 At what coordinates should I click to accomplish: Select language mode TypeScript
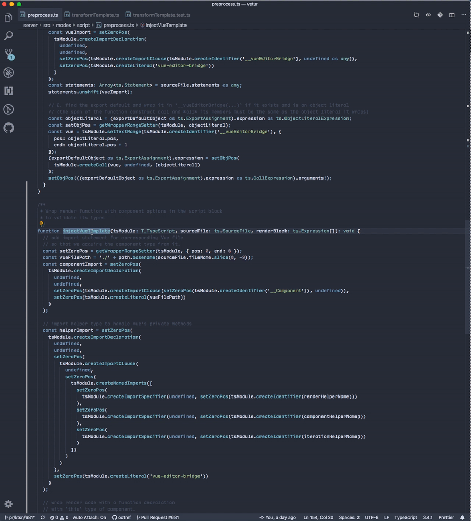tap(405, 517)
